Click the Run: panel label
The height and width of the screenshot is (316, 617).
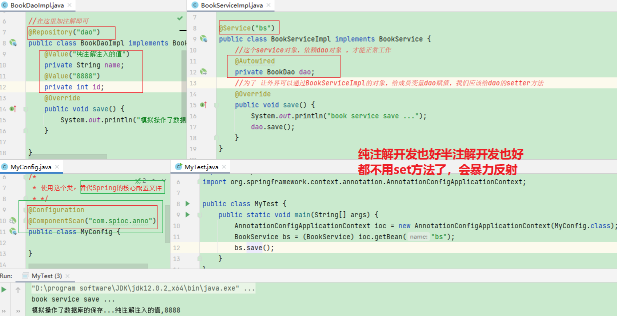pos(6,276)
